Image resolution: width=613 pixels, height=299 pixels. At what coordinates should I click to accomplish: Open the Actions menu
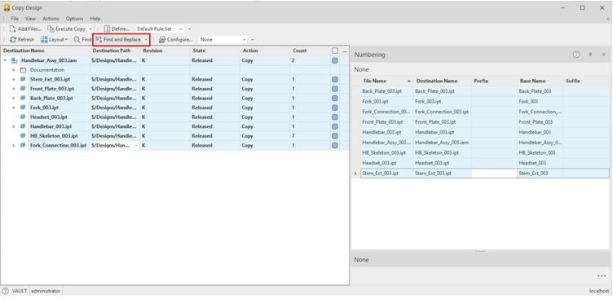(x=51, y=19)
